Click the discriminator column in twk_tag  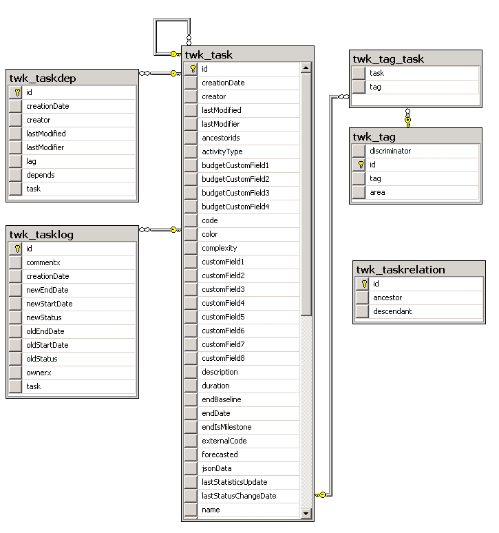(x=390, y=151)
